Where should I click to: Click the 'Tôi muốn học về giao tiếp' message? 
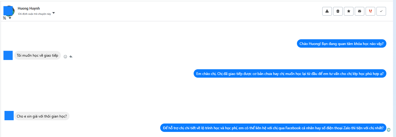point(37,55)
